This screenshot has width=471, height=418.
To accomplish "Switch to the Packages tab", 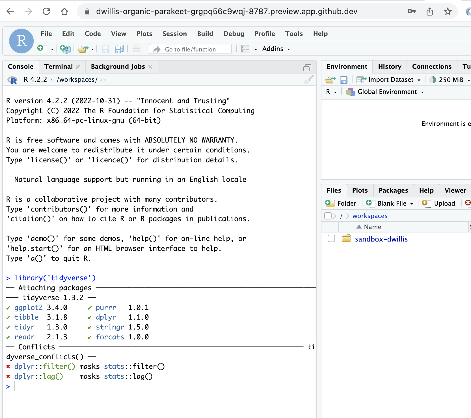I will [x=393, y=190].
